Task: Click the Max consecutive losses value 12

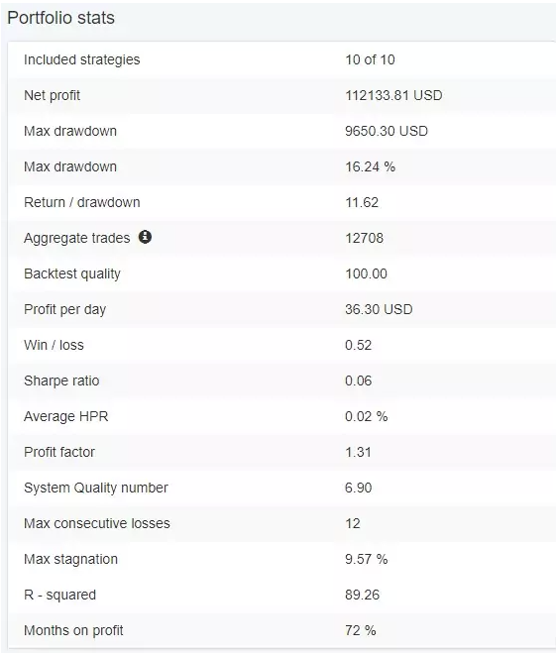Action: (x=353, y=523)
